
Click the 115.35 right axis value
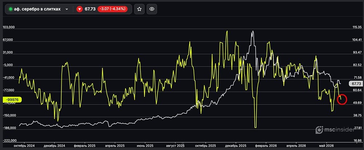click(357, 27)
